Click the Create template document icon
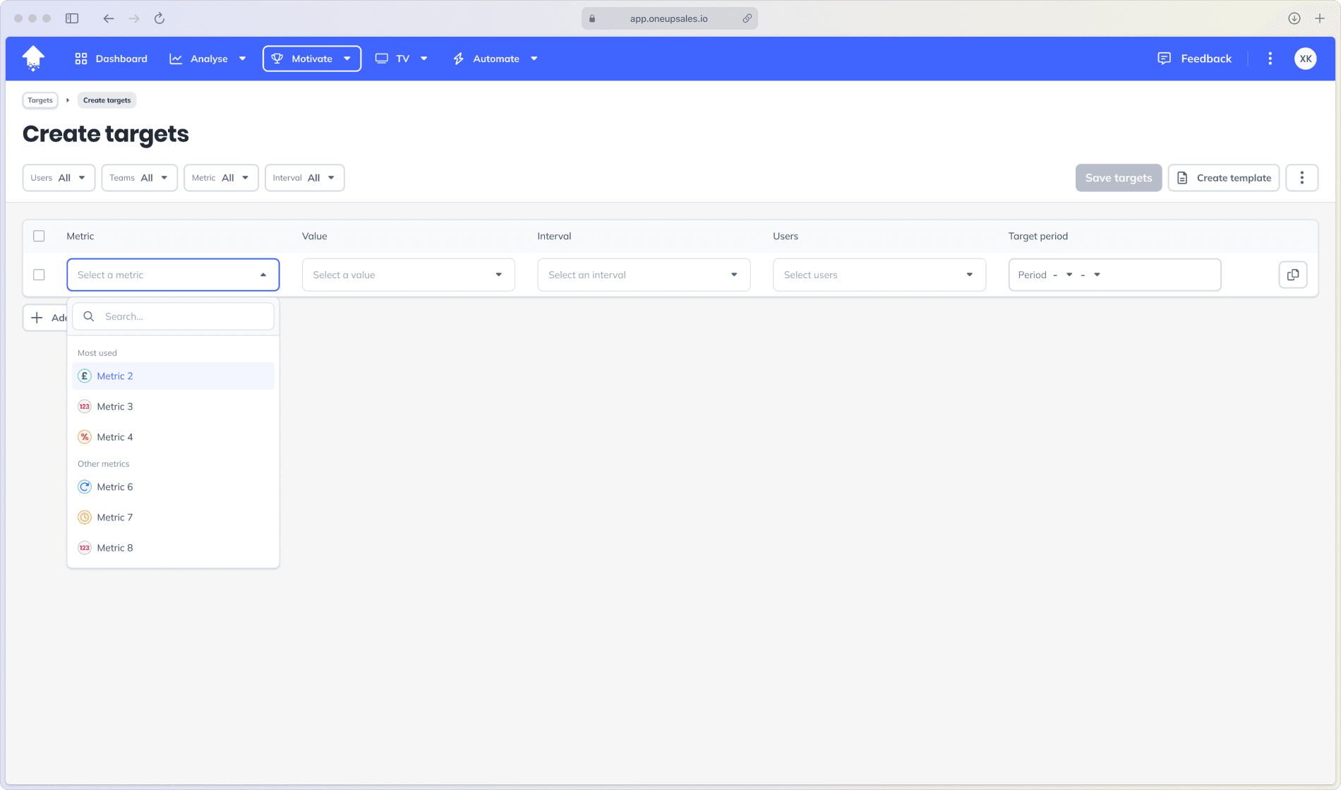The height and width of the screenshot is (790, 1341). click(1182, 178)
